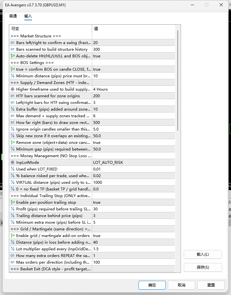Click double-type icon beside 'Ignore origin candles smaller than this'
The height and width of the screenshot is (295, 231).
[12, 129]
